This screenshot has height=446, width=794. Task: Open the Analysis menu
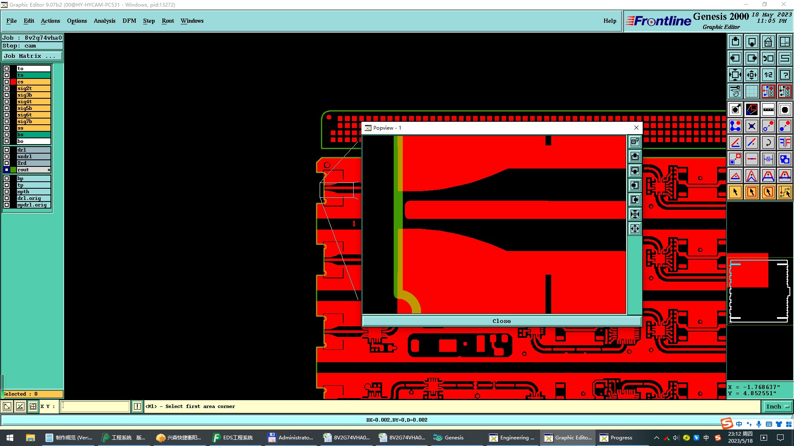point(104,21)
